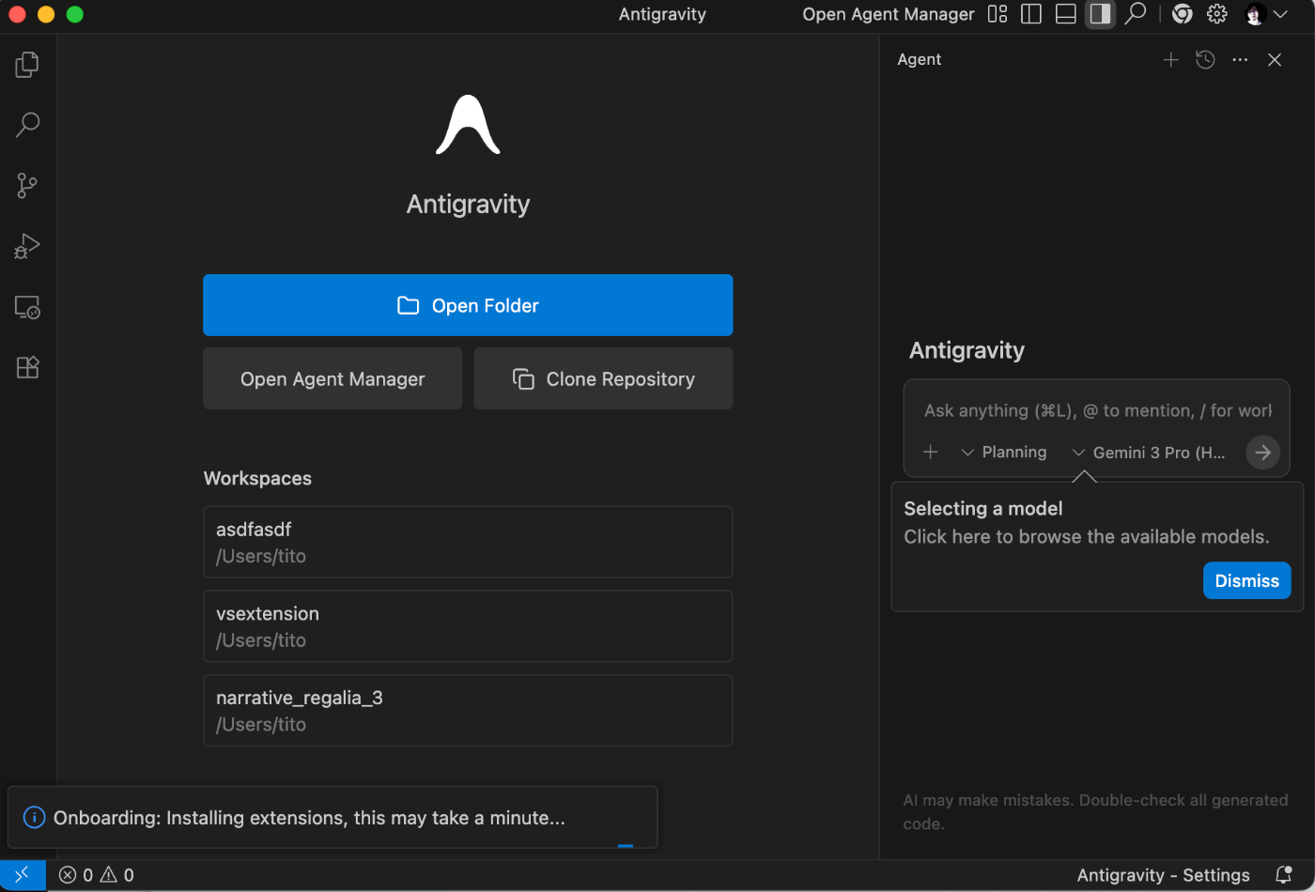Expand the Planning mode dropdown
Viewport: 1315px width, 892px height.
pyautogui.click(x=1004, y=453)
